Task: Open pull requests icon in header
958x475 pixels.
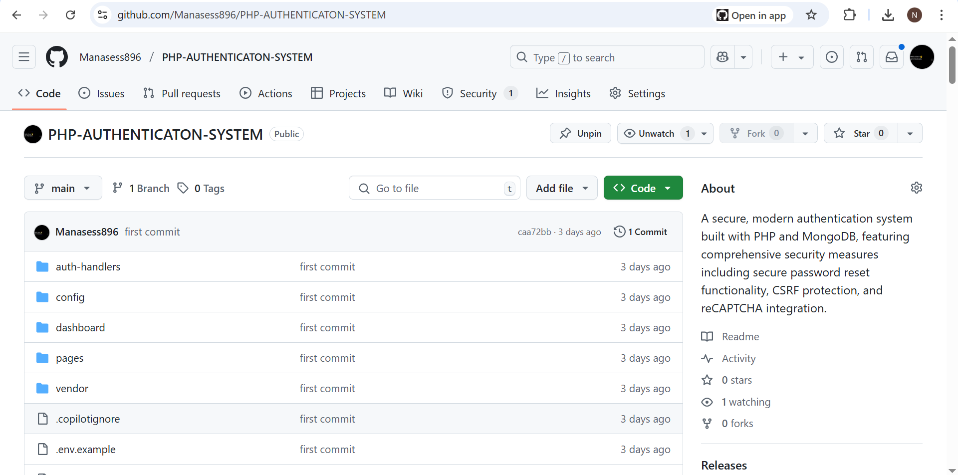Action: click(x=862, y=57)
